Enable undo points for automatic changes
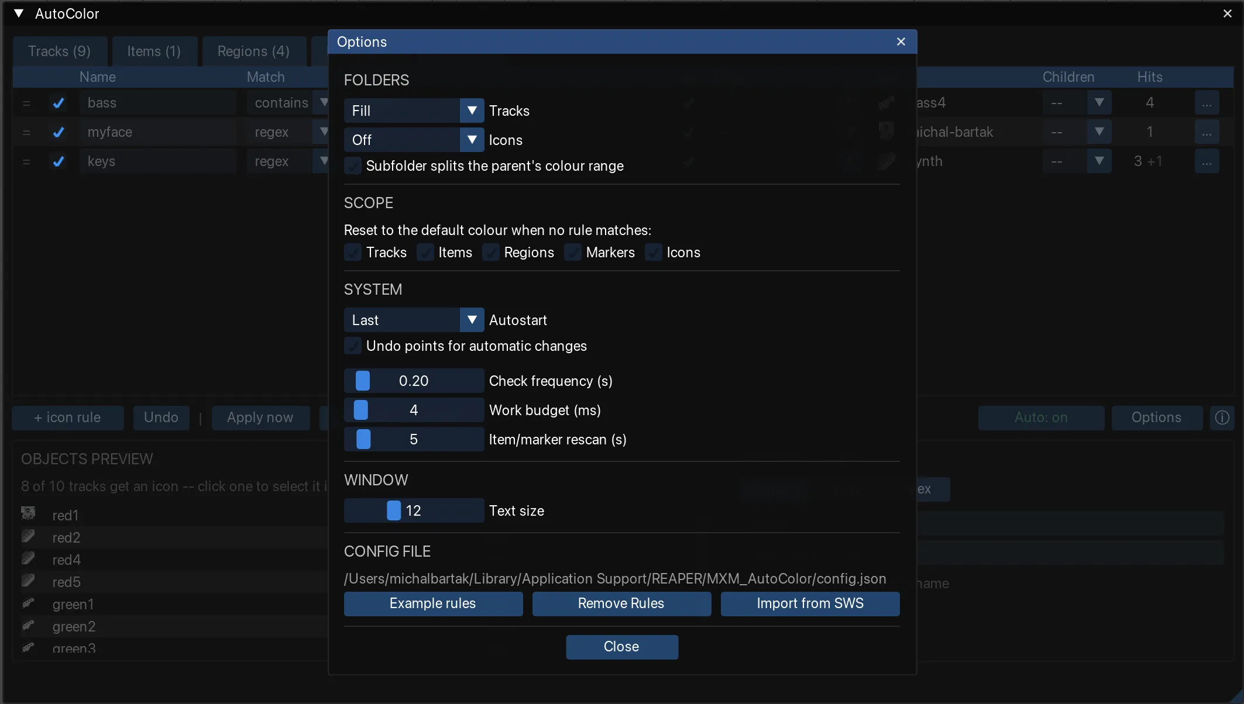This screenshot has width=1244, height=704. point(352,346)
